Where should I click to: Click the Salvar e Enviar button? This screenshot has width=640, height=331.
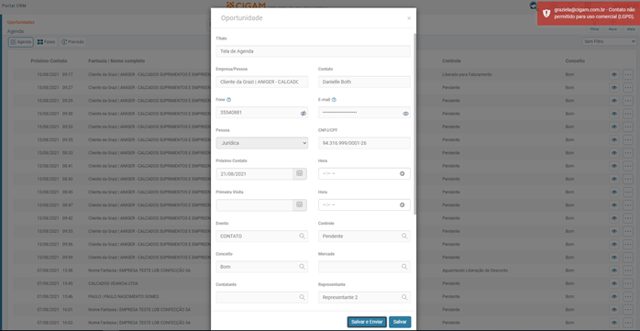(x=367, y=322)
